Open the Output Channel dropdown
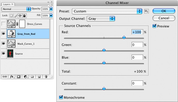Image resolution: width=178 pixels, height=102 pixels. point(112,19)
